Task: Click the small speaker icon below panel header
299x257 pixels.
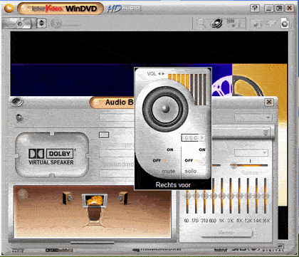Action: click(19, 117)
